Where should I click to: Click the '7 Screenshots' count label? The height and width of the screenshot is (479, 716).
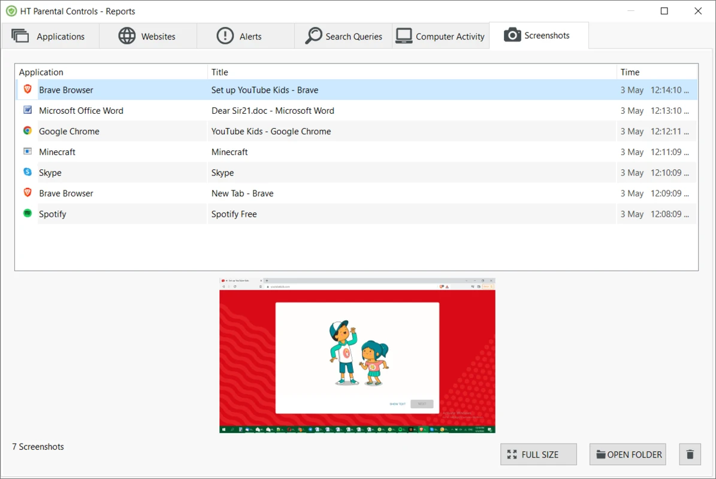[38, 447]
